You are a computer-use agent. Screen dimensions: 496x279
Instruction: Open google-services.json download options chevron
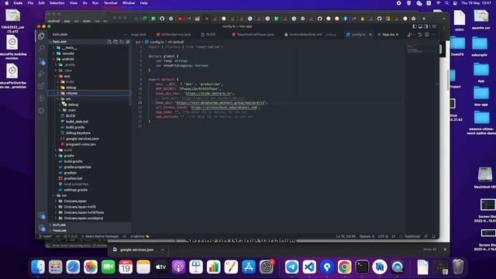[163, 250]
